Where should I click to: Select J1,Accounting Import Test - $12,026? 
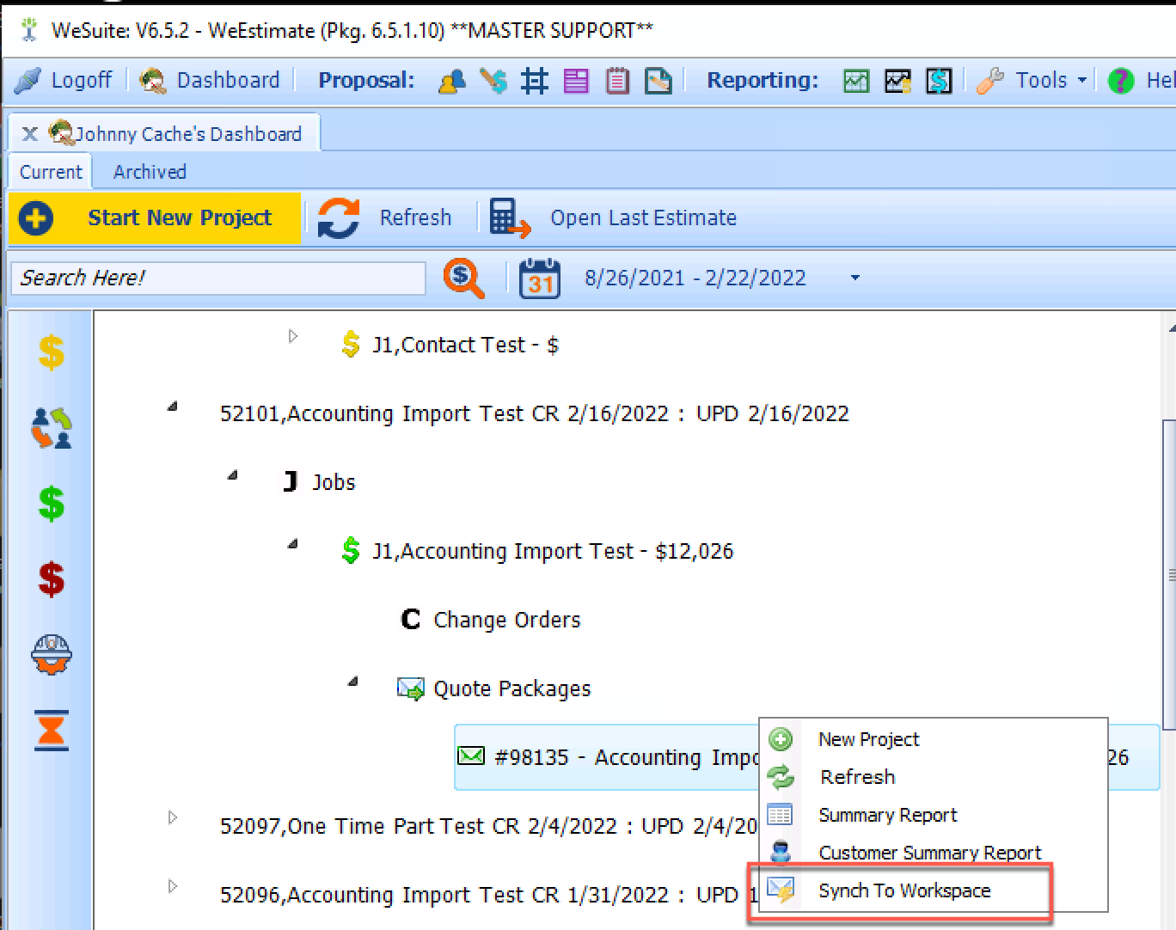(x=553, y=552)
